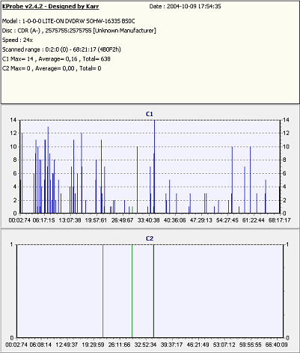Screen dimensions: 300x353
Task: Click C2 axis time label 53:07:12
Action: (224, 345)
